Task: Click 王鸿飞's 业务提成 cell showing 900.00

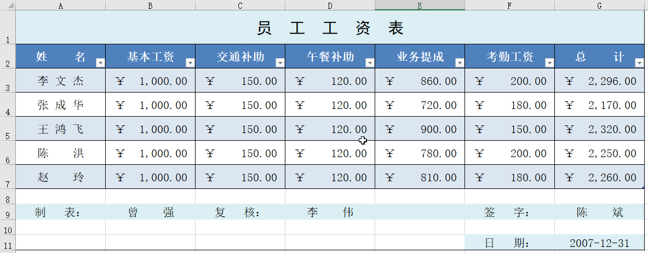Action: pyautogui.click(x=420, y=129)
